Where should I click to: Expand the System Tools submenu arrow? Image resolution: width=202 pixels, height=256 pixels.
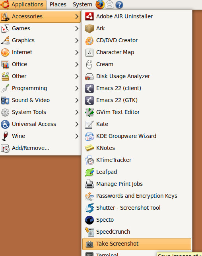click(77, 112)
